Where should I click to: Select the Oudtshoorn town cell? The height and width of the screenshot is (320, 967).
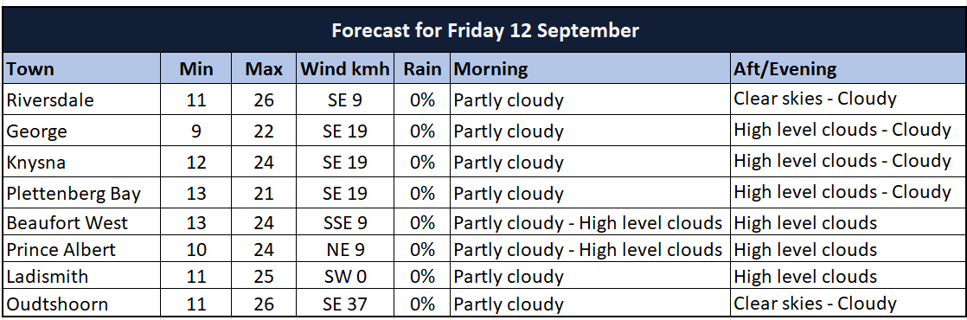(80, 304)
